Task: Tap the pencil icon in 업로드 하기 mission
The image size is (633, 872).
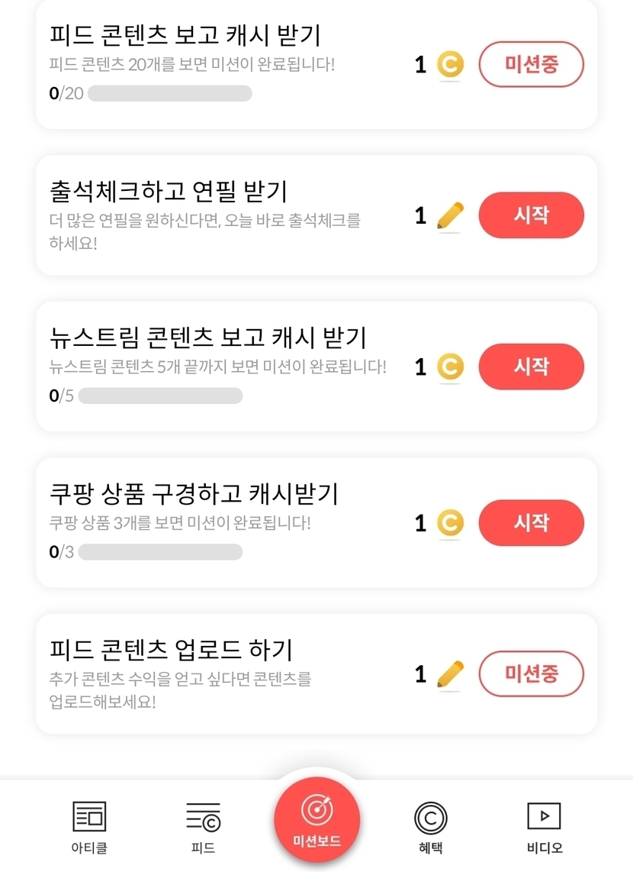Action: coord(450,674)
